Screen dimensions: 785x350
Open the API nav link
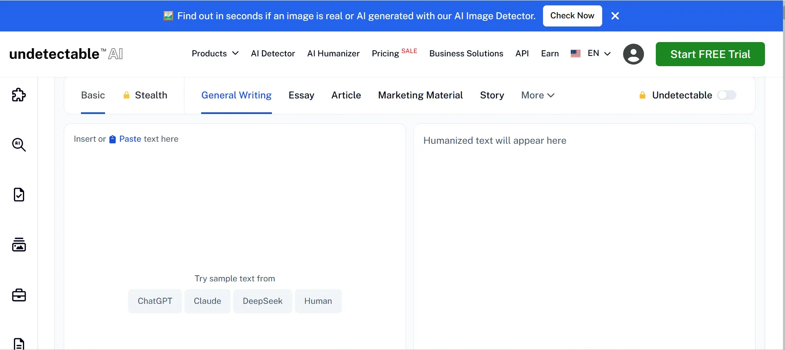click(522, 54)
